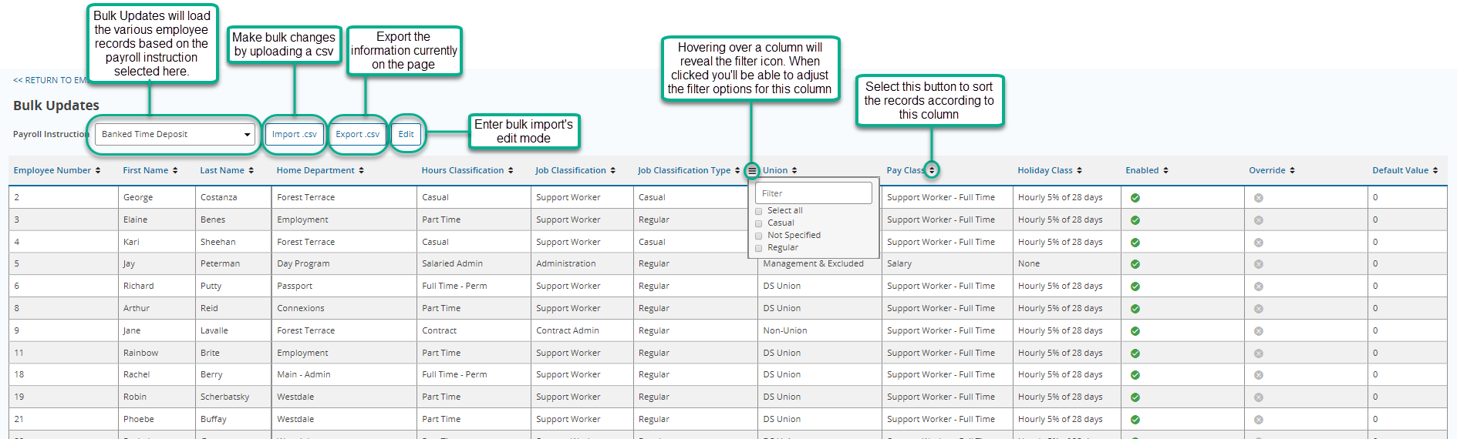This screenshot has height=439, width=1457.
Task: Type in the Filter search field
Action: (x=814, y=193)
